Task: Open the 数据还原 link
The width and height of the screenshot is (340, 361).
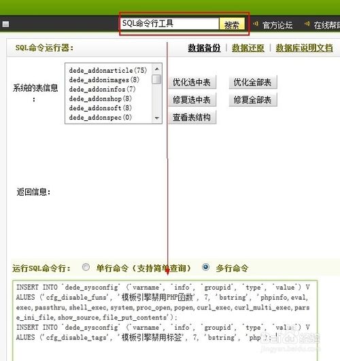Action: [x=248, y=48]
